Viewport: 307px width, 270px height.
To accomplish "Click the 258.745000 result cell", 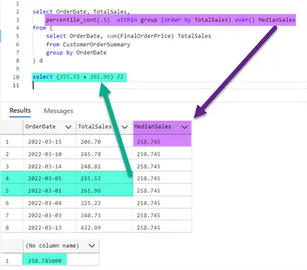I will [x=45, y=261].
